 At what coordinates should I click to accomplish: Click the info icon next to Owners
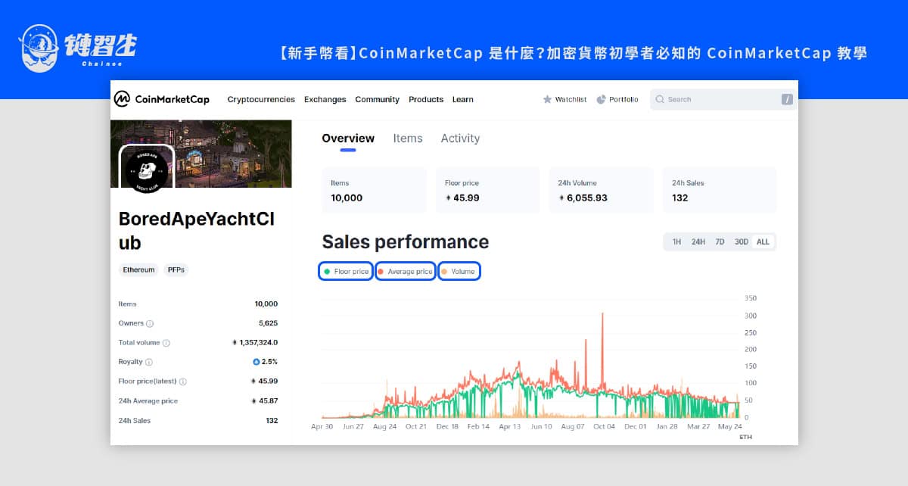coord(150,323)
